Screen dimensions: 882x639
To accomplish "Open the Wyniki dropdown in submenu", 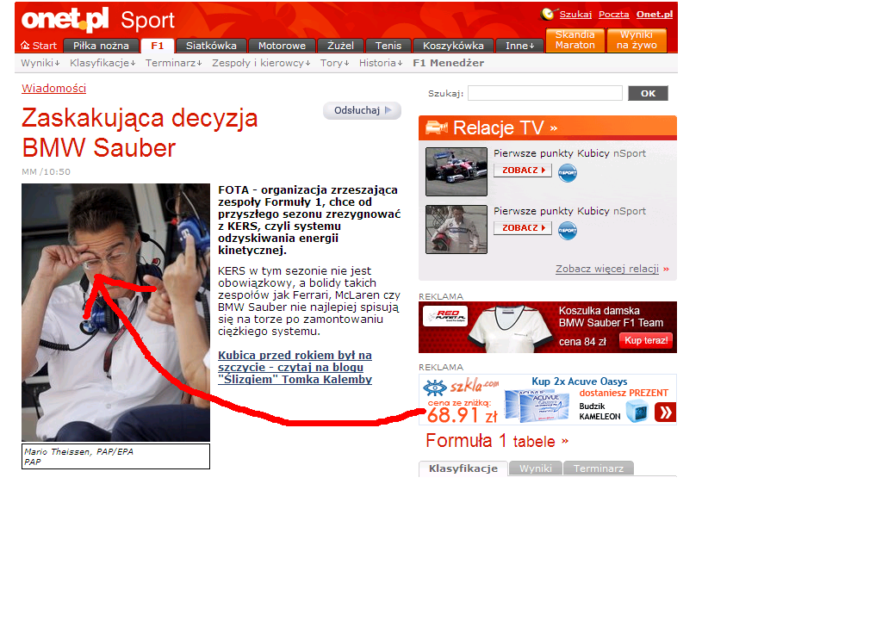I will coord(40,63).
